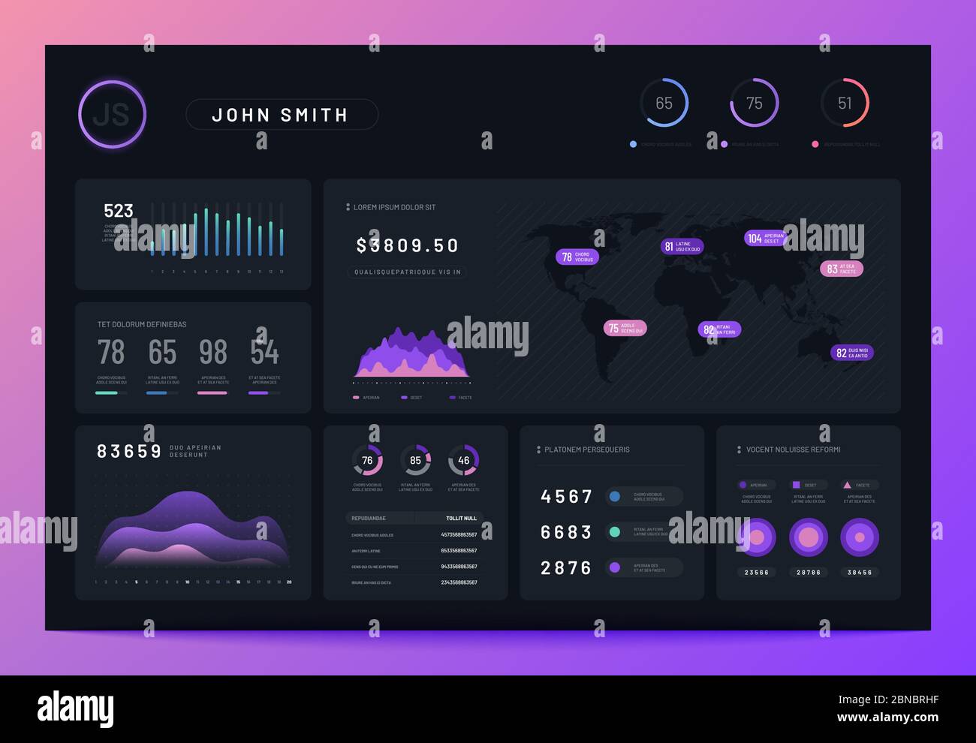The width and height of the screenshot is (976, 743).
Task: Click the donut chart showing 46
Action: pyautogui.click(x=463, y=460)
